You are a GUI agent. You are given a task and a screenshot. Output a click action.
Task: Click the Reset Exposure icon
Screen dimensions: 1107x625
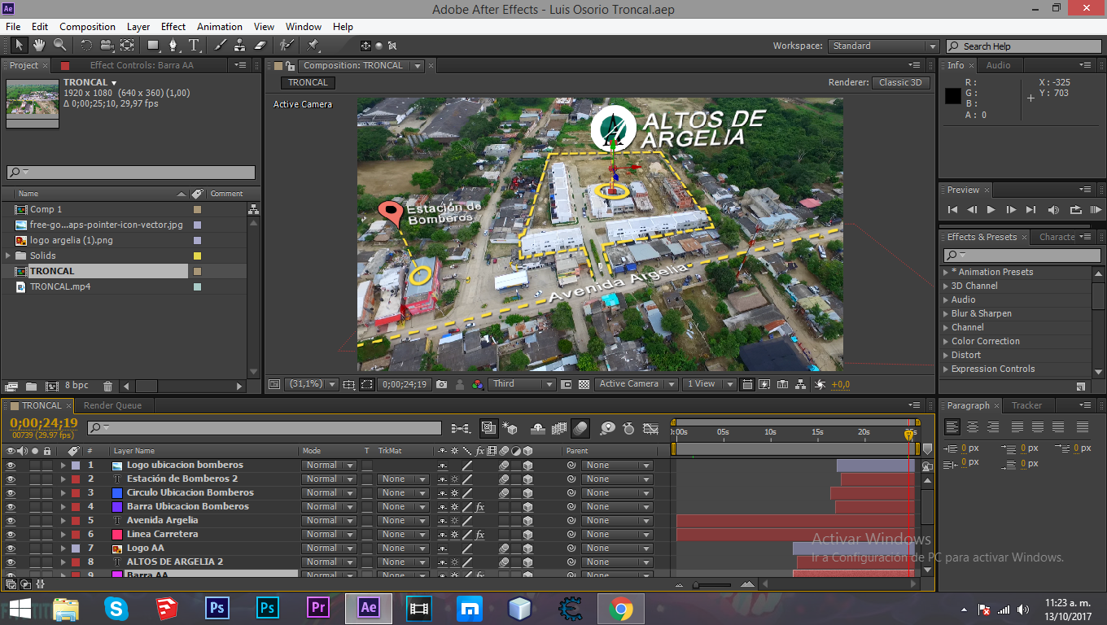[820, 384]
